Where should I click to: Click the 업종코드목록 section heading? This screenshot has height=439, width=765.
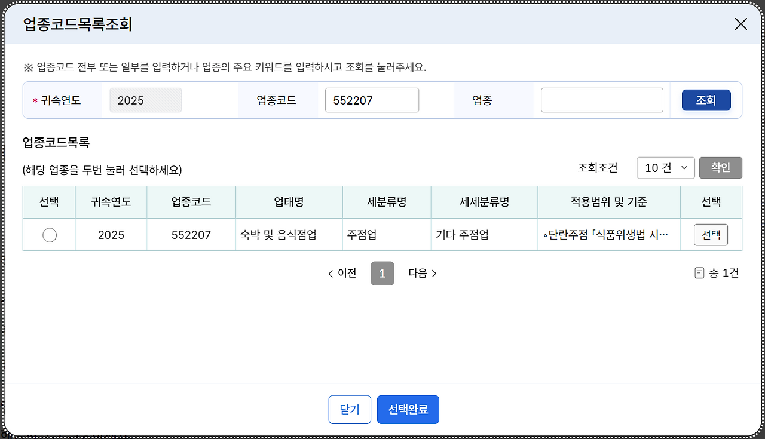[x=56, y=142]
